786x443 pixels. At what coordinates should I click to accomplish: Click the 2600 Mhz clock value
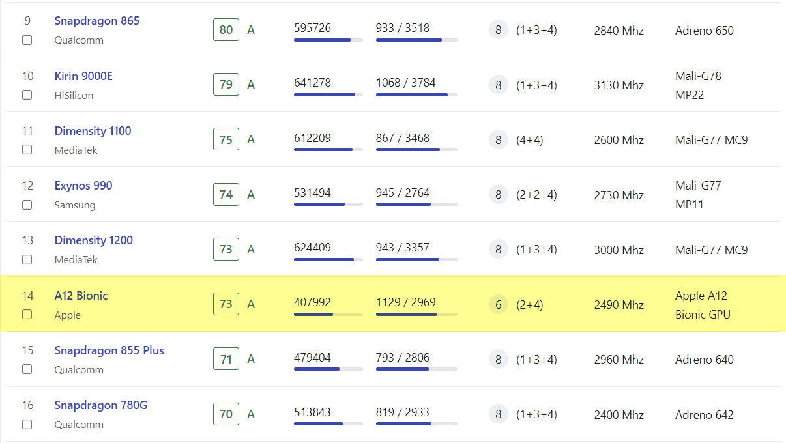[619, 140]
